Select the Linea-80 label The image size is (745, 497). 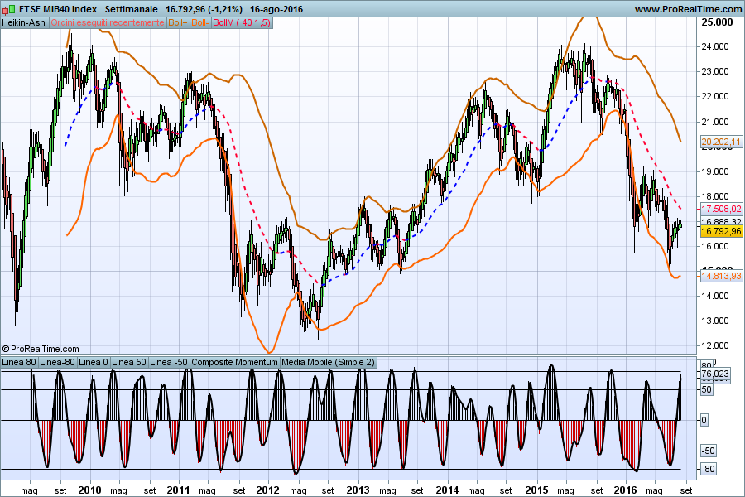57,362
